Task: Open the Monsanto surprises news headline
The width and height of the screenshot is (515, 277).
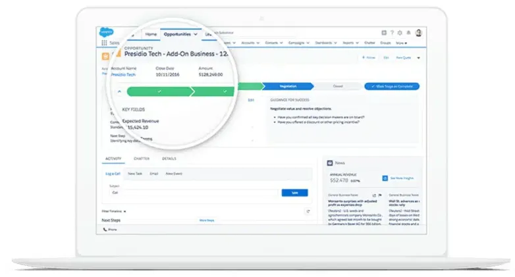Action: [x=352, y=203]
